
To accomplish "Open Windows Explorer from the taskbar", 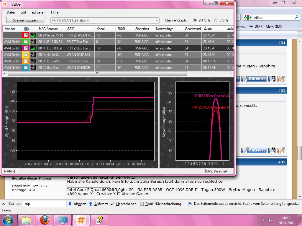I will click(x=26, y=220).
